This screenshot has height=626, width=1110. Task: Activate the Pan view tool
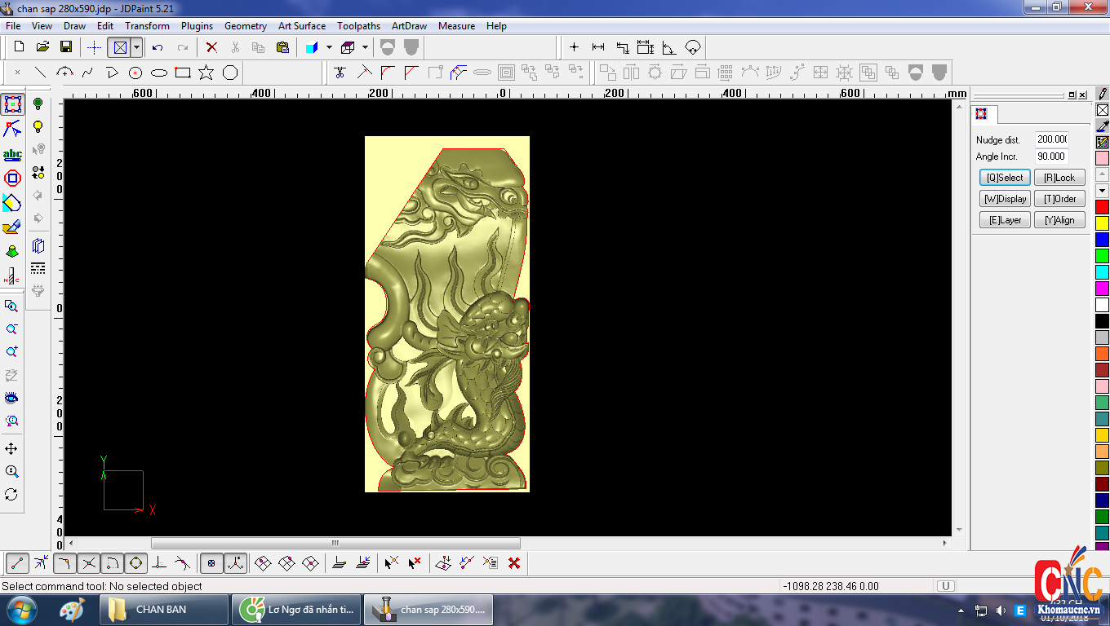tap(11, 449)
